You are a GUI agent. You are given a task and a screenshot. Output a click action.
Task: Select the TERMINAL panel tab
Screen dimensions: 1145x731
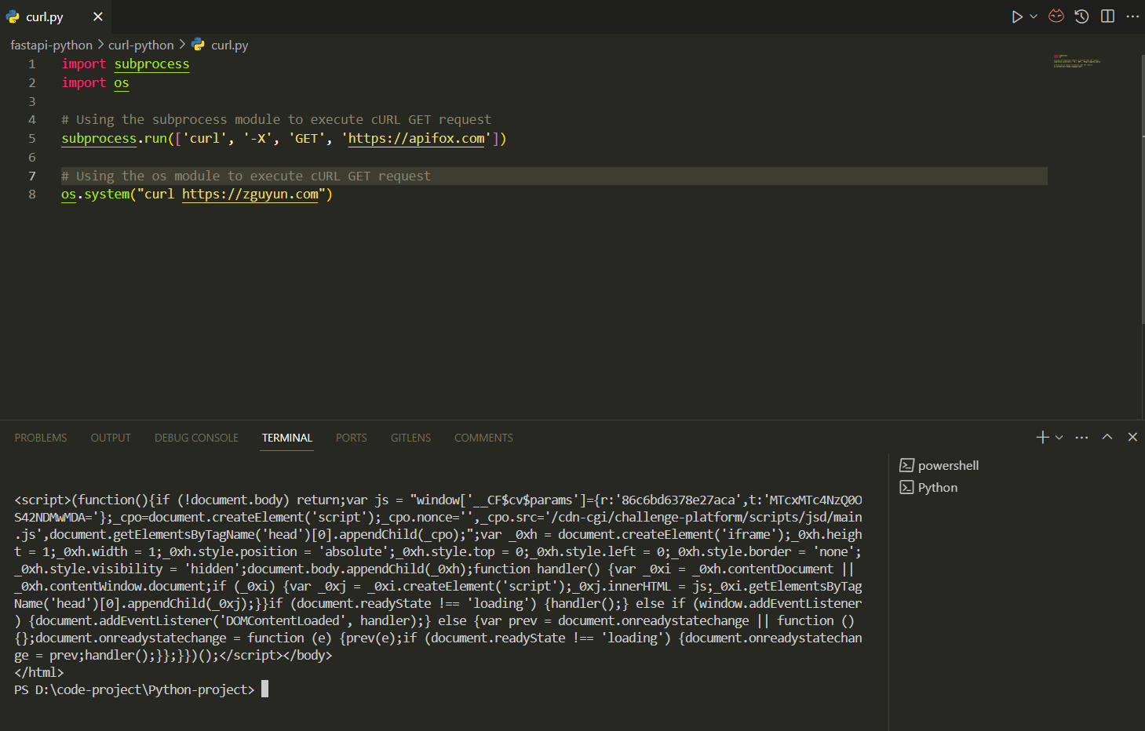(x=287, y=438)
